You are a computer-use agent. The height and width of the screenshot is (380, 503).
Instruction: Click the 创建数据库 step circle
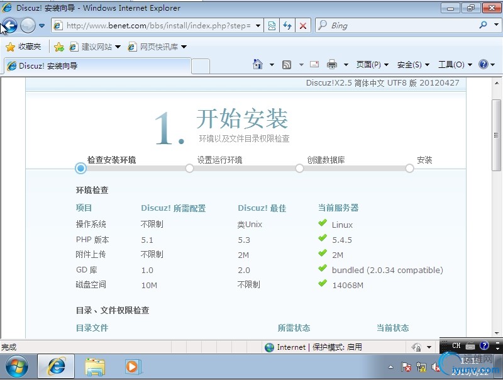coord(300,168)
